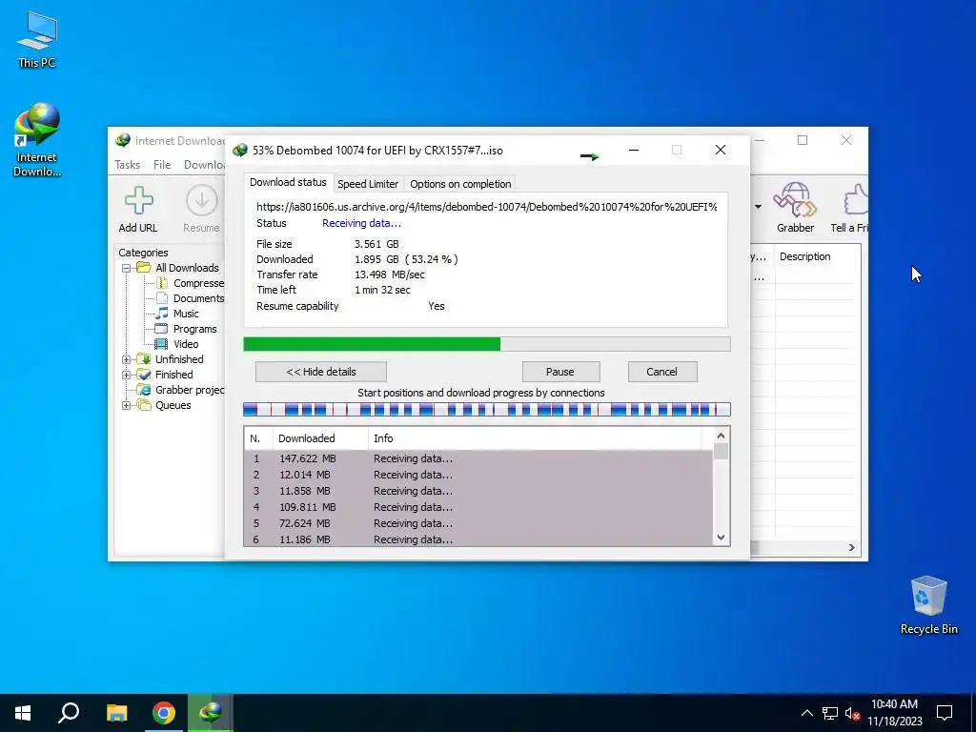Image resolution: width=976 pixels, height=732 pixels.
Task: Click the Downloaded column header
Action: click(320, 438)
